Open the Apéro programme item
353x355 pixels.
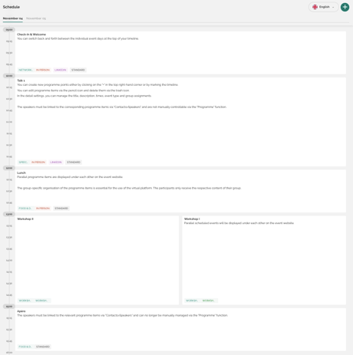[180, 329]
